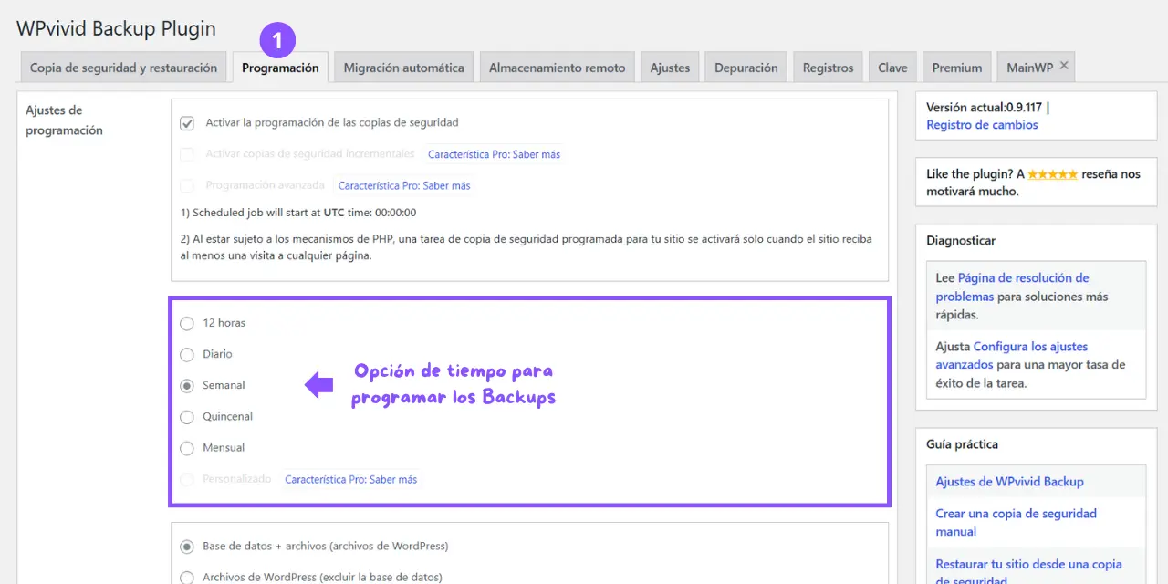Select the Programación tab

tap(280, 68)
